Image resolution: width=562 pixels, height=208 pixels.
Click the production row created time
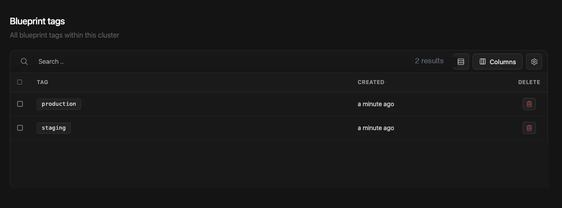376,104
